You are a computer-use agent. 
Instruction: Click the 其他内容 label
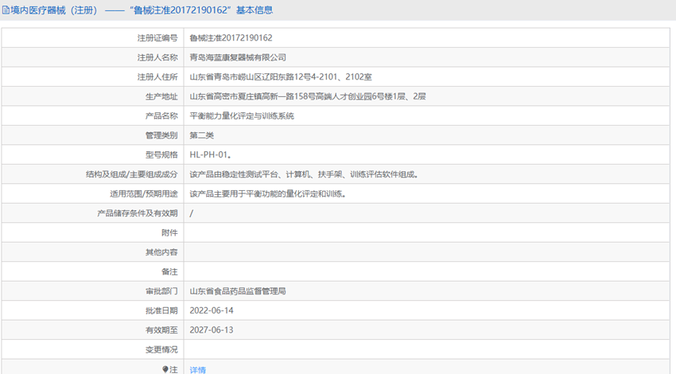pyautogui.click(x=161, y=252)
